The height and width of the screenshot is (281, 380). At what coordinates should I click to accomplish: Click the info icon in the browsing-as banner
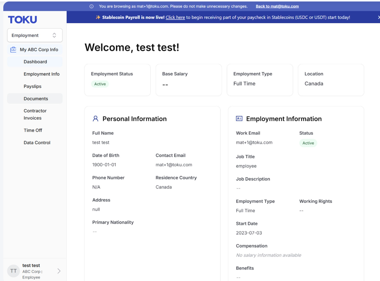coord(91,6)
